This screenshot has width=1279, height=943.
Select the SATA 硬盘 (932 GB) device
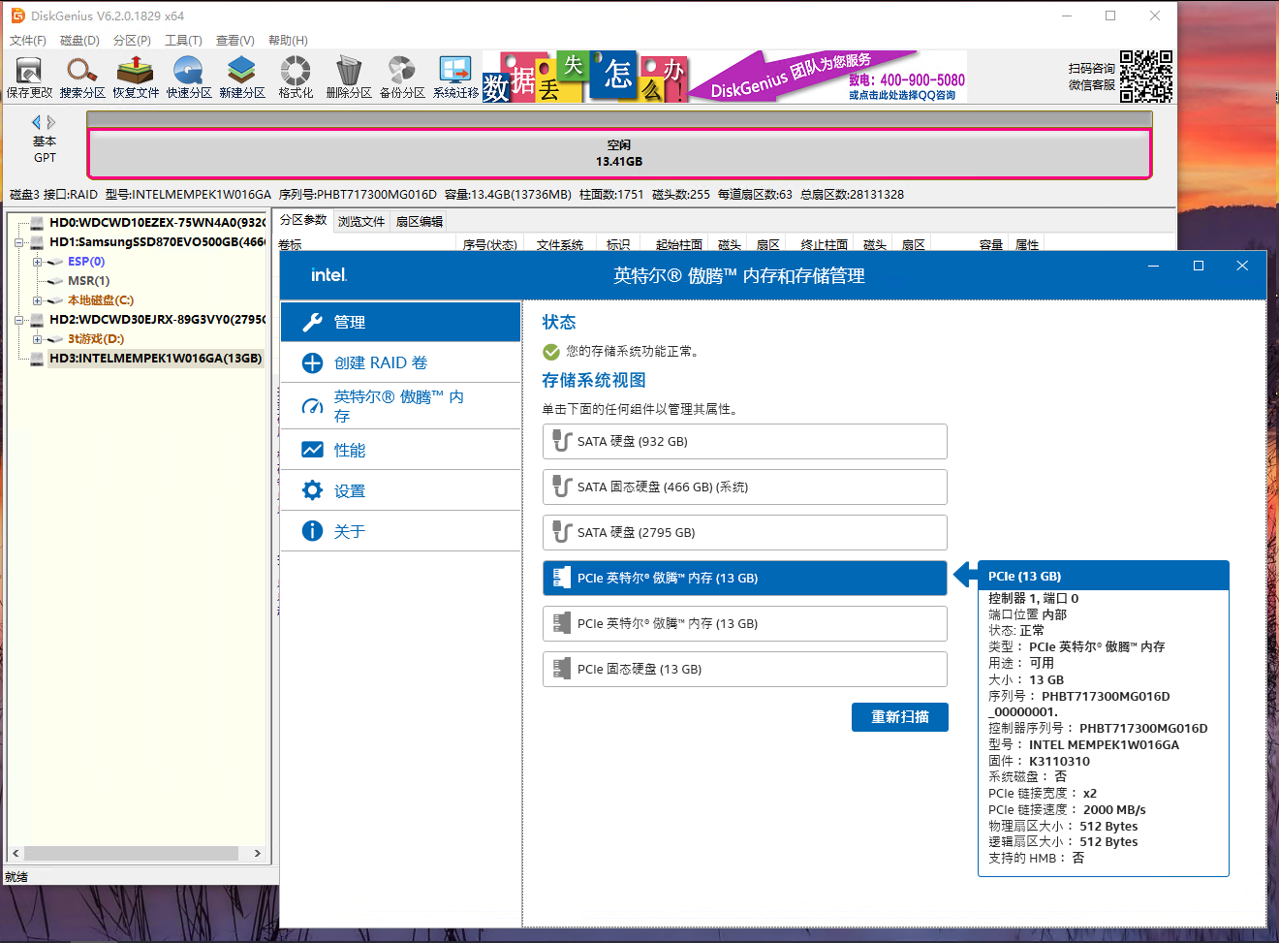(745, 441)
